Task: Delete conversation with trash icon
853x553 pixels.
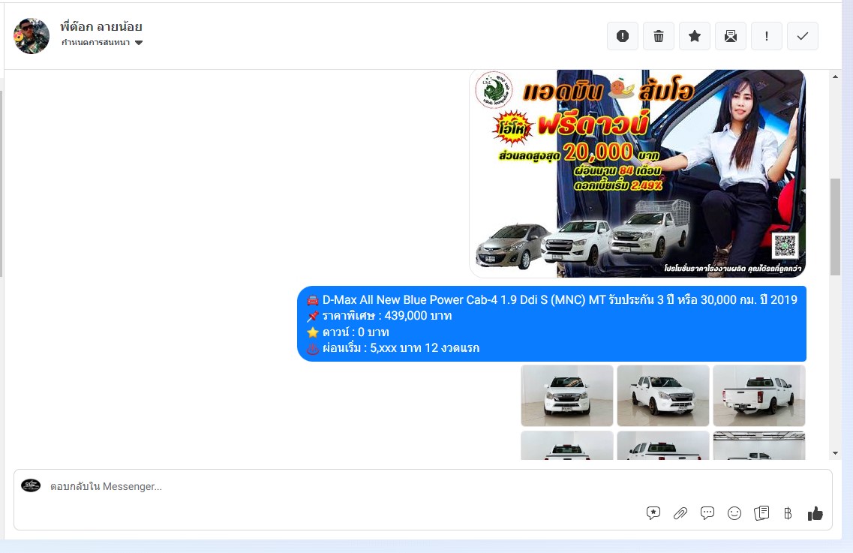Action: pos(658,36)
